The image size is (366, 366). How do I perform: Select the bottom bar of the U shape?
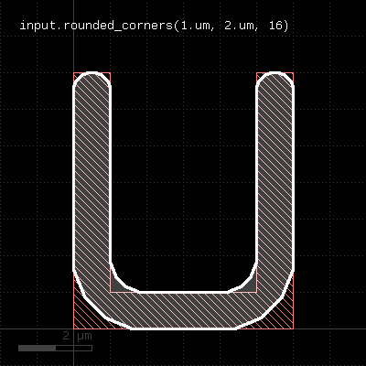183,310
